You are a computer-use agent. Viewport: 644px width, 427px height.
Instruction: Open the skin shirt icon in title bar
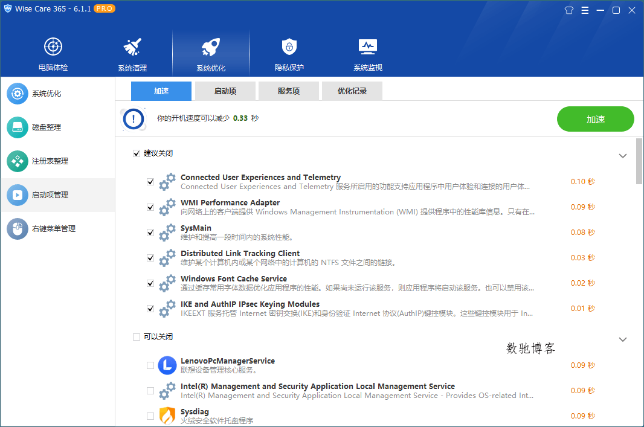[569, 10]
